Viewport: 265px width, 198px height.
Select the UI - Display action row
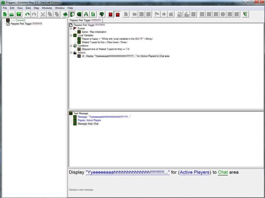[126, 56]
